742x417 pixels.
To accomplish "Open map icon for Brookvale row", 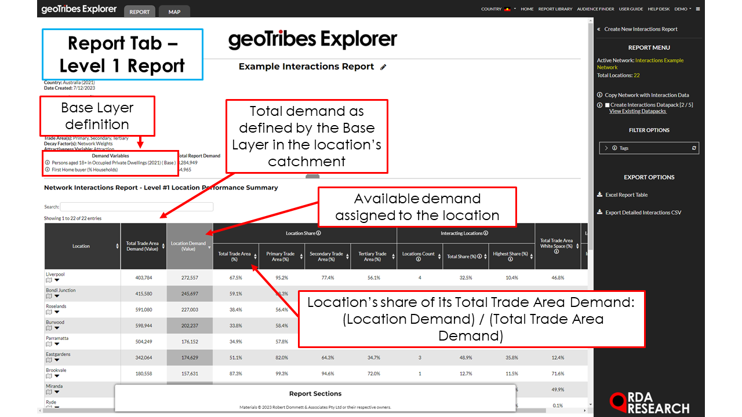I will tap(49, 376).
